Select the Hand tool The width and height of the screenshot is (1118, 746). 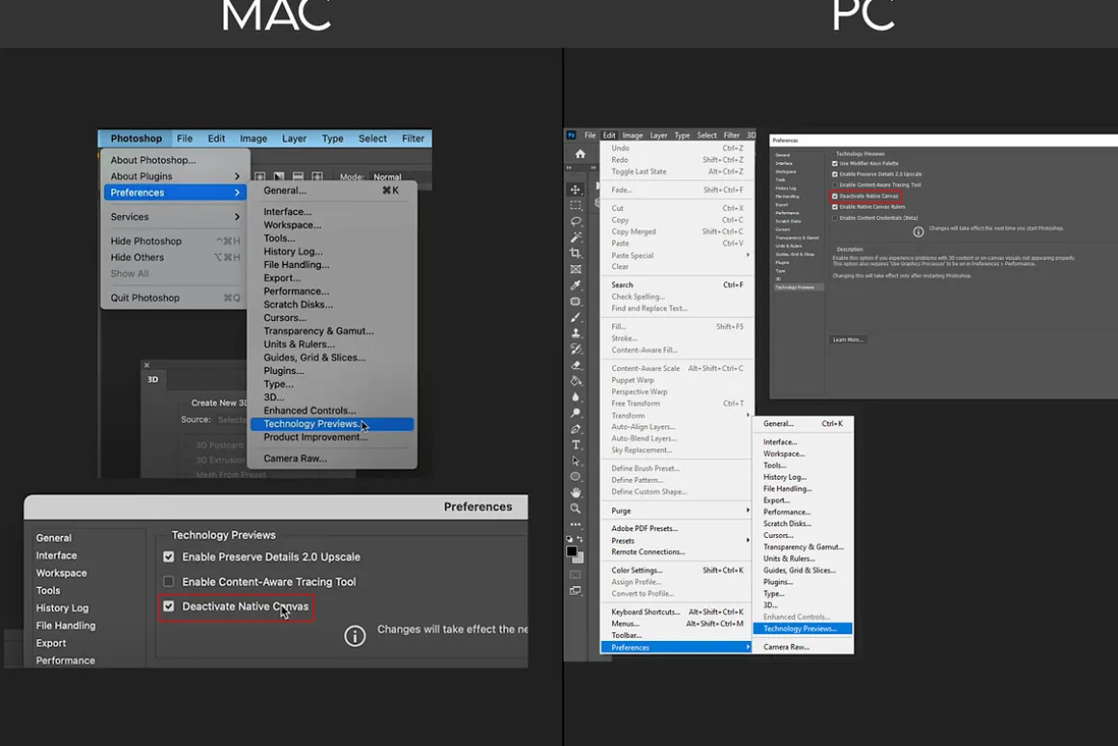[x=575, y=493]
